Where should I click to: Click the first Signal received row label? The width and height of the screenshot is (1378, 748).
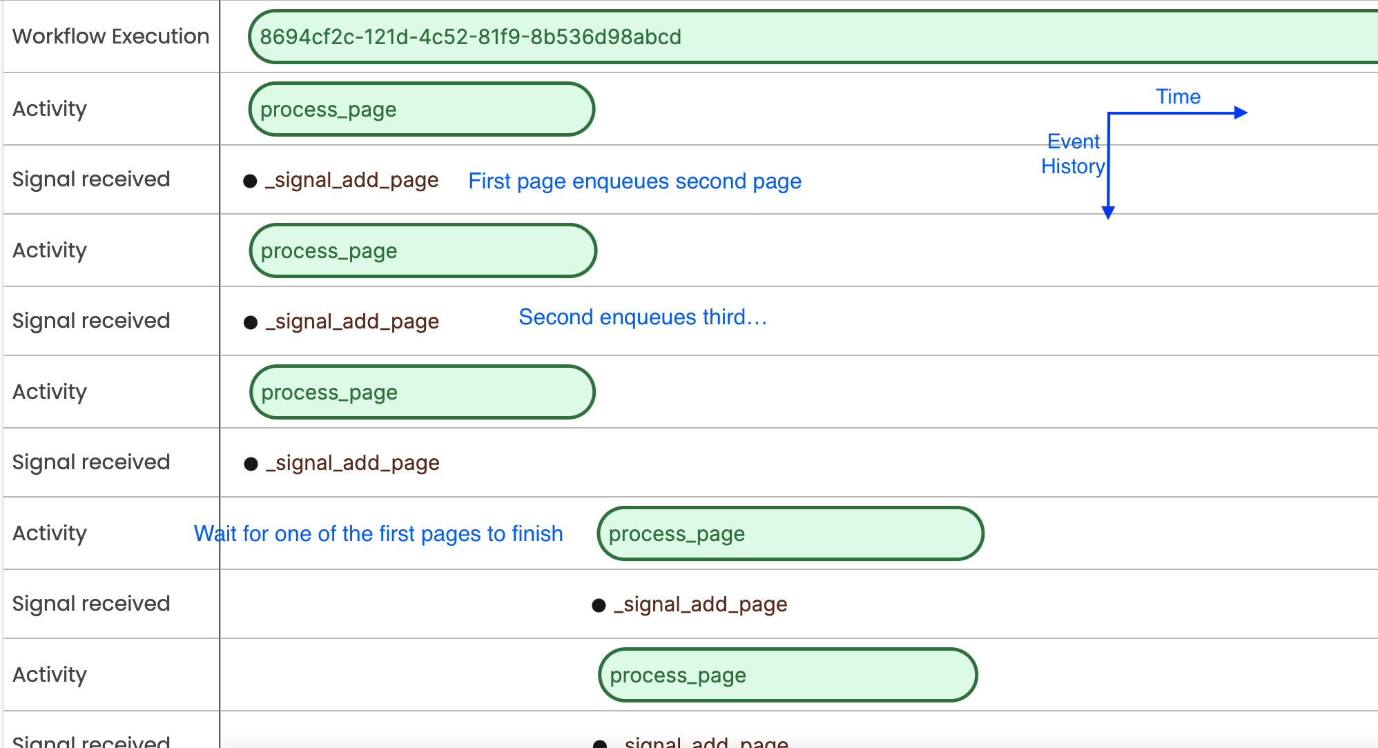[x=91, y=179]
